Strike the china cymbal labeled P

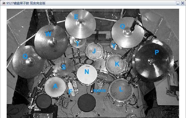coord(153,60)
